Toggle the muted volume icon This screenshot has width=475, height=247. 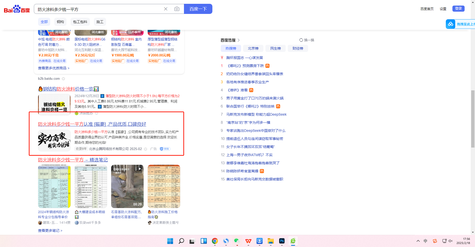pyautogui.click(x=451, y=241)
